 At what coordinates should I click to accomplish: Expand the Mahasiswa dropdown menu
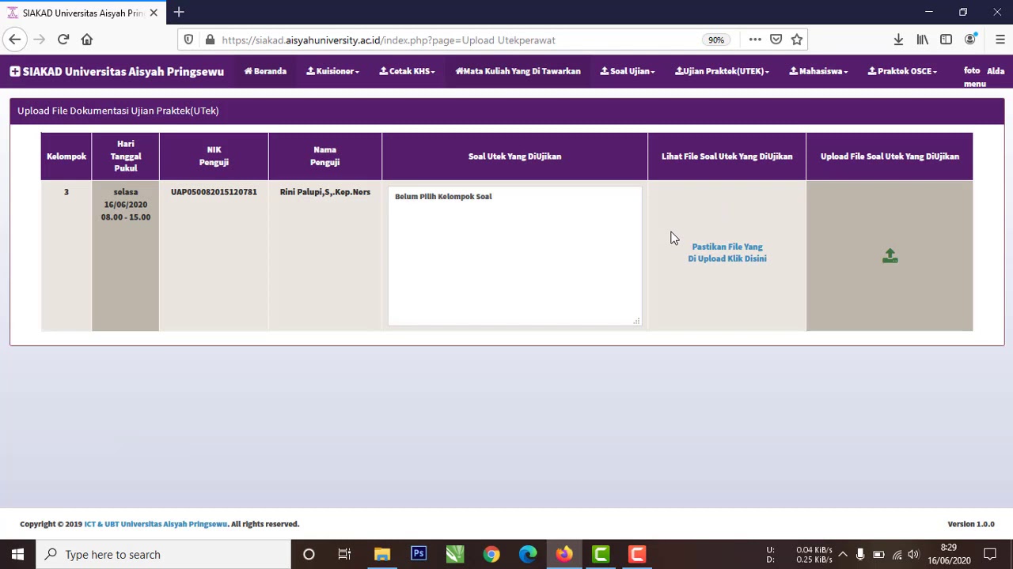click(818, 71)
